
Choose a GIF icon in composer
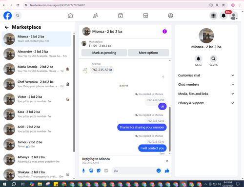[106, 170]
